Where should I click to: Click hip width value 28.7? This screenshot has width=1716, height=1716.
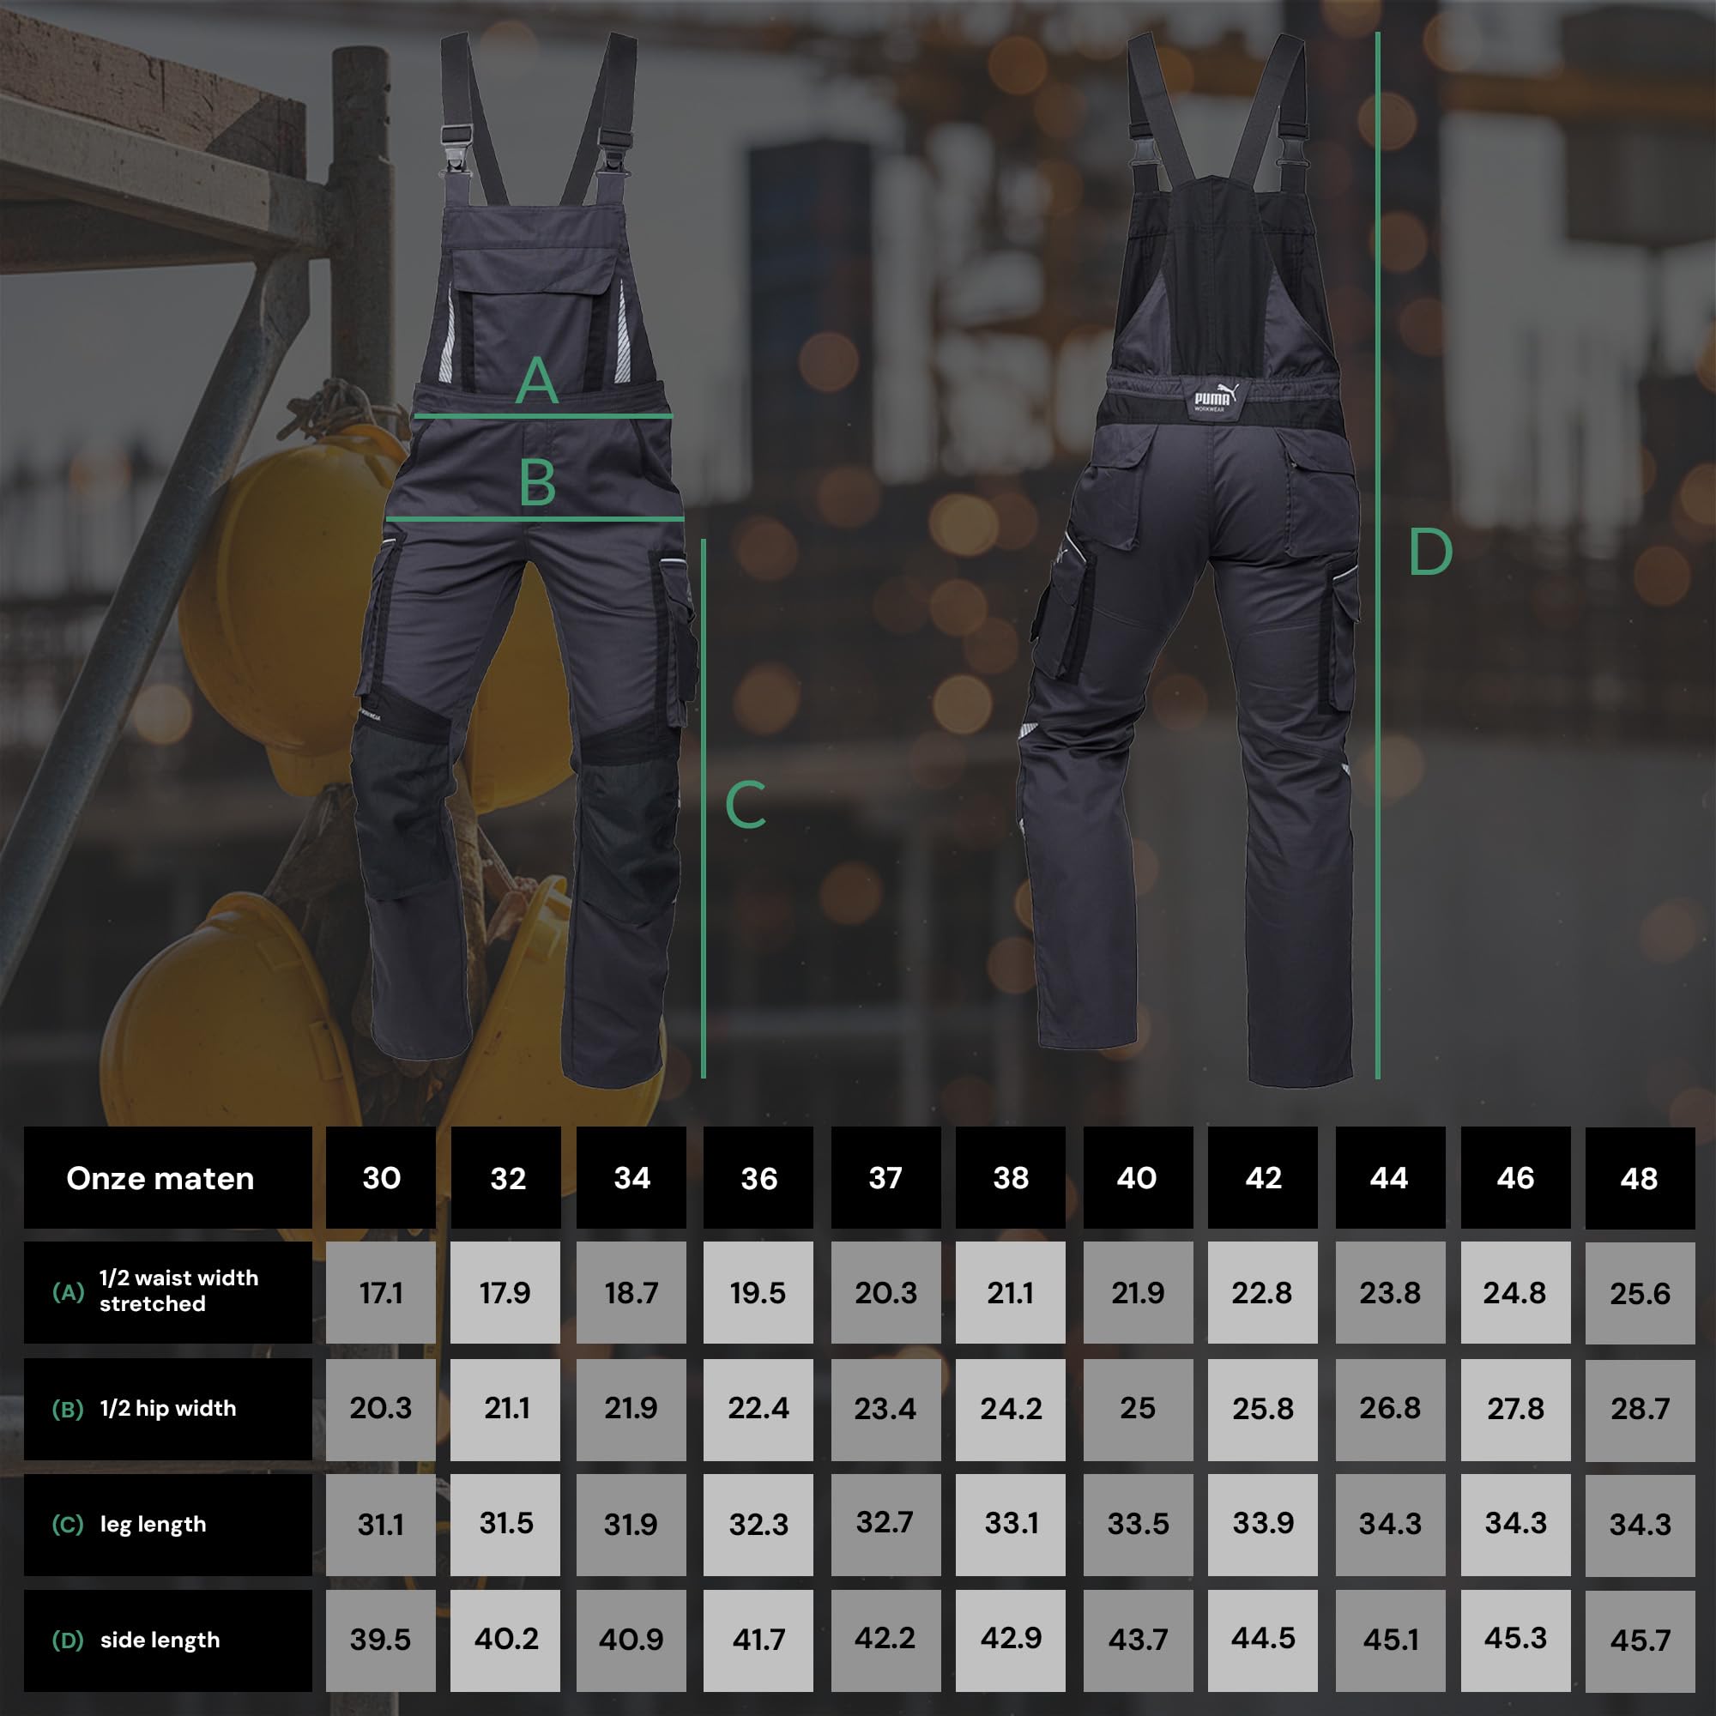click(1640, 1409)
